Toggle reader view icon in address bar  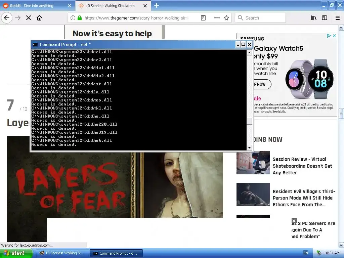point(203,18)
